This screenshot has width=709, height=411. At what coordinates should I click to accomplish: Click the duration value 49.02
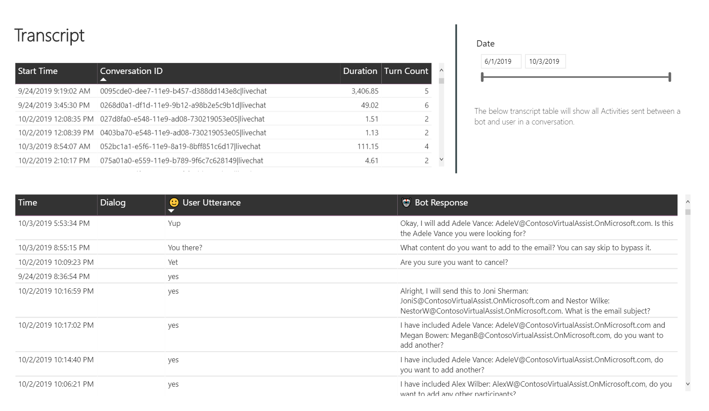click(370, 105)
